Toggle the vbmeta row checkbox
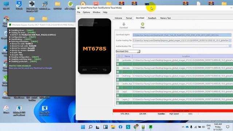233x131 pixels. point(118,68)
